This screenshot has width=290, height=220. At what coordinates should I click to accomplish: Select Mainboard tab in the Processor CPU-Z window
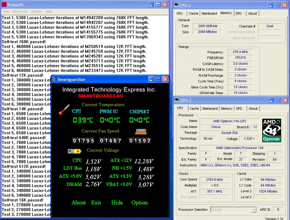coord(210,109)
